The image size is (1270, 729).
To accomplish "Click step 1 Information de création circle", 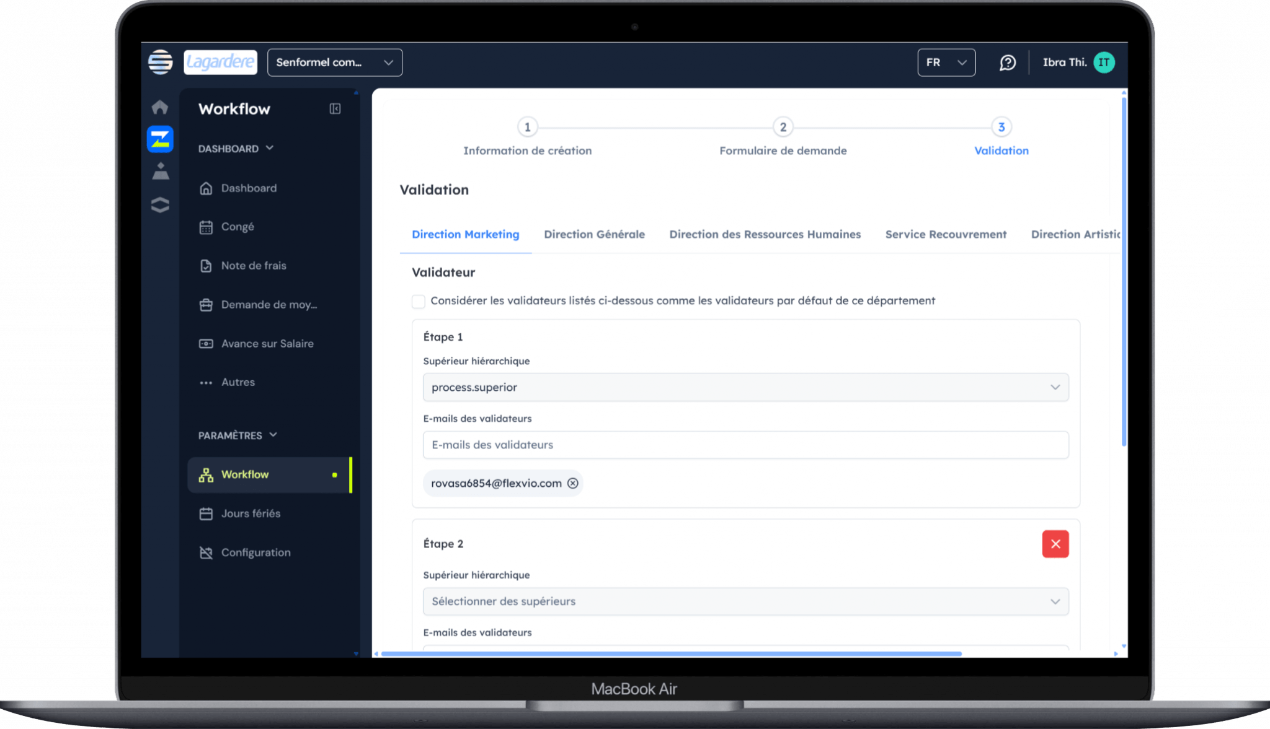I will point(528,127).
